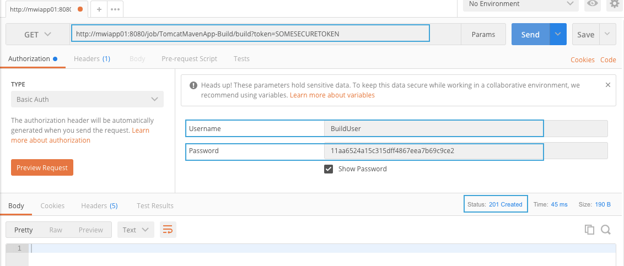Viewport: 624px width, 266px height.
Task: Dismiss the Heads up warning banner
Action: pos(607,85)
